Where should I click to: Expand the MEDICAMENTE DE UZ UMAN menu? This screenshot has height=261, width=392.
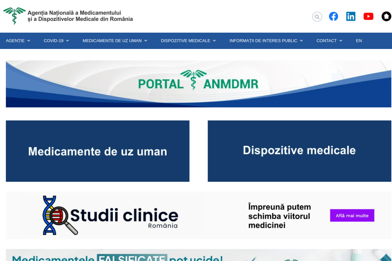[x=115, y=41]
